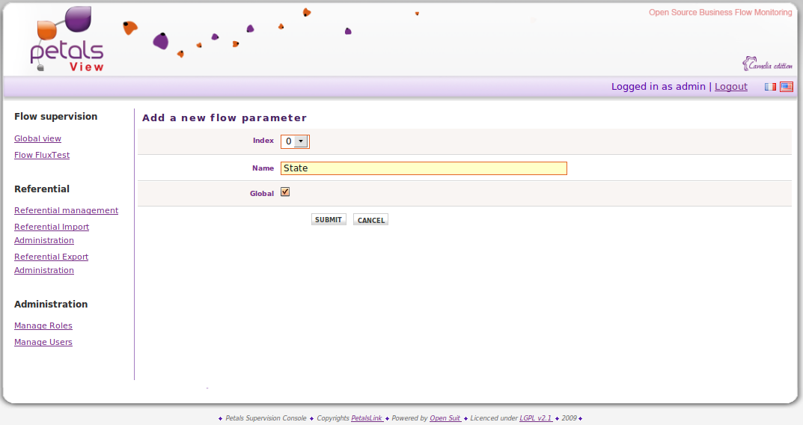This screenshot has width=803, height=425.
Task: Click the Petals View logo
Action: click(66, 41)
